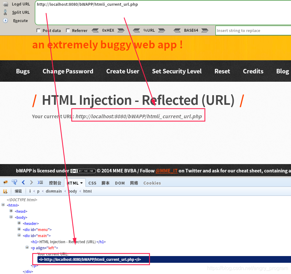Select the p breadcrumb element
The height and width of the screenshot is (274, 291).
click(38, 191)
